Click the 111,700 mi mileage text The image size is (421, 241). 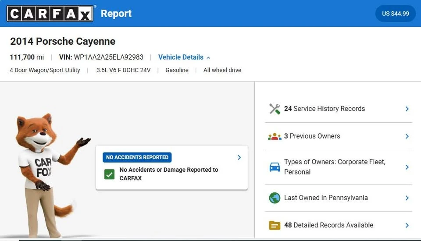[x=27, y=57]
